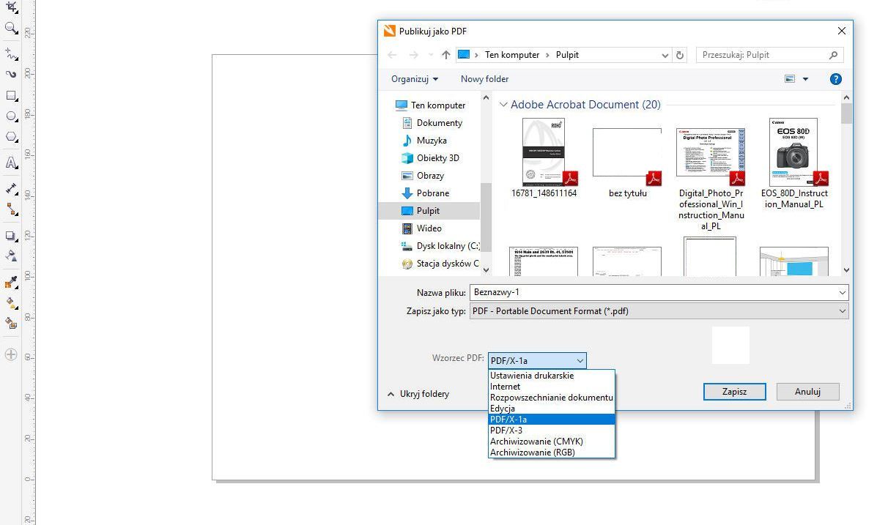
Task: Expand the Zapisz jako typ dropdown
Action: pos(842,311)
